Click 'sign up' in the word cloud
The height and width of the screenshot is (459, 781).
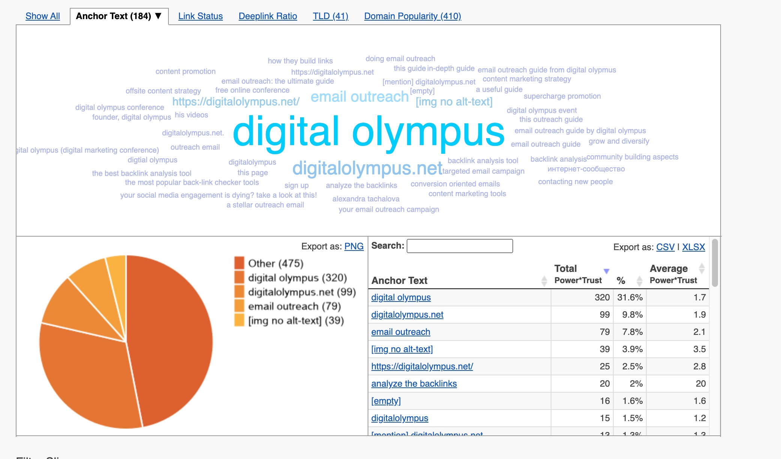(x=296, y=185)
